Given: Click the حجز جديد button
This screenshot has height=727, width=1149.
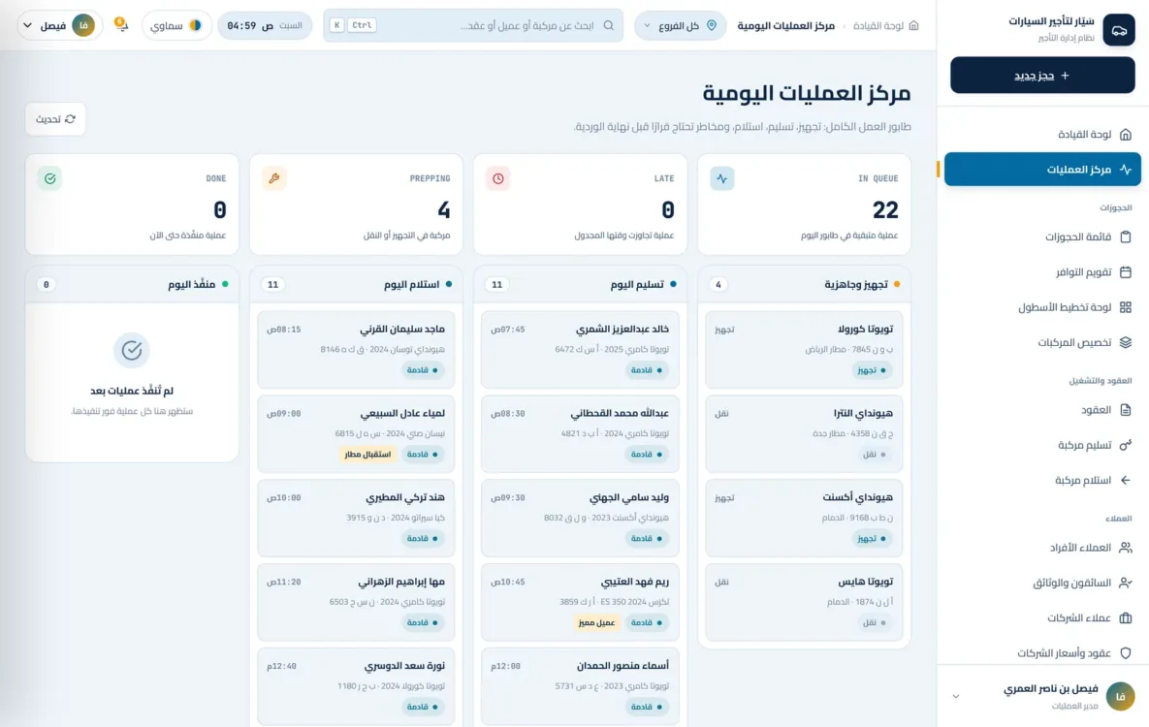Looking at the screenshot, I should coord(1042,75).
